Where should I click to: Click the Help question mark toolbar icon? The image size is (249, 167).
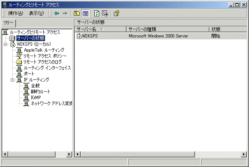tap(117, 13)
